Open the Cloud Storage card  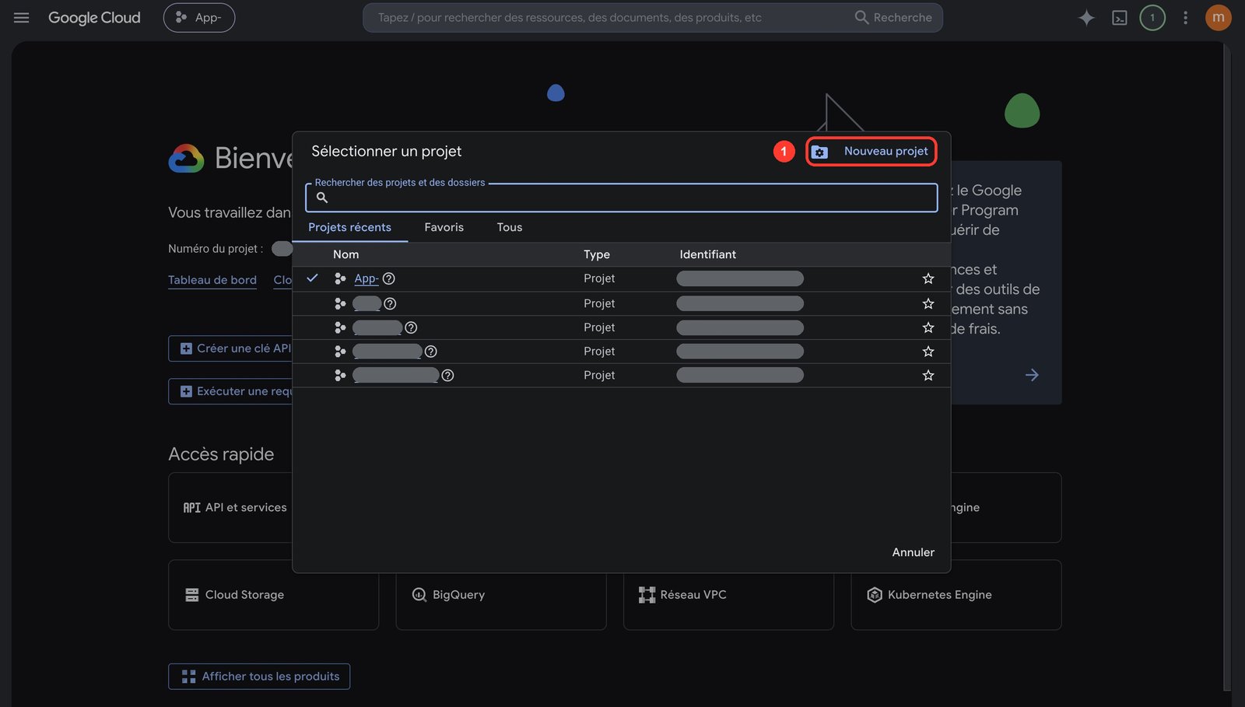click(x=273, y=595)
